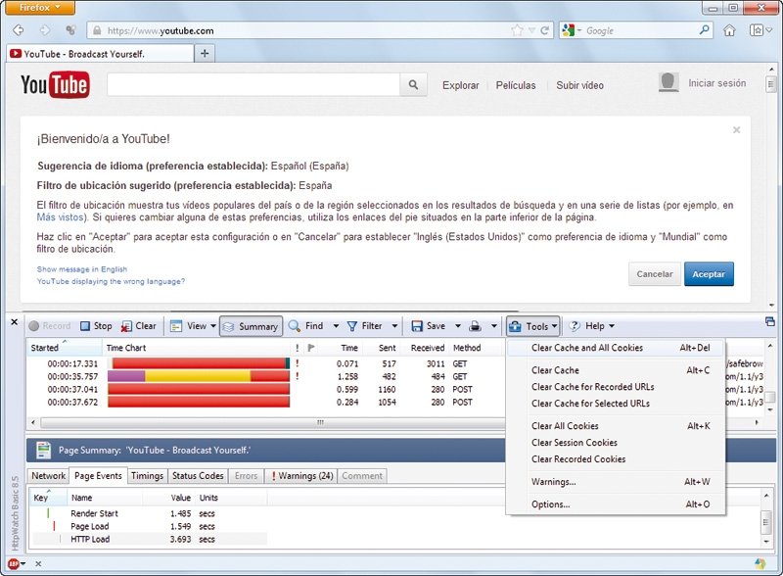Open the HttpWatch Help menu
This screenshot has height=576, width=783.
coord(592,326)
